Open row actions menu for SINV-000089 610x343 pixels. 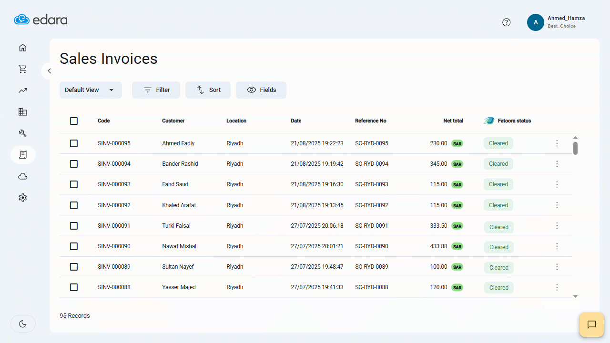pos(557,267)
